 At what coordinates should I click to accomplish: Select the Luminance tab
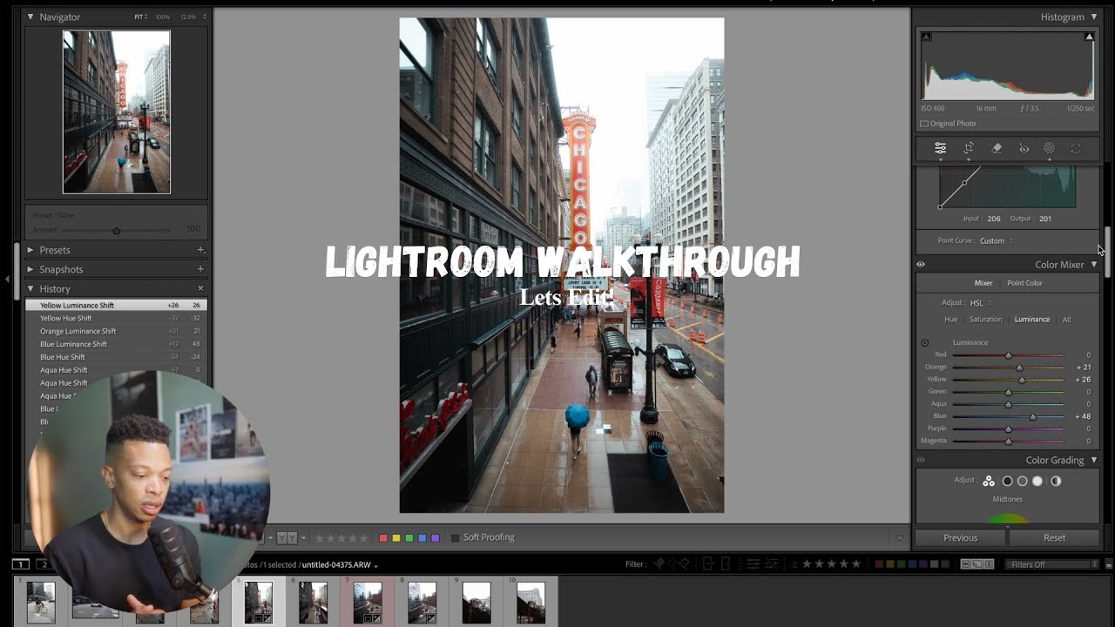1032,320
